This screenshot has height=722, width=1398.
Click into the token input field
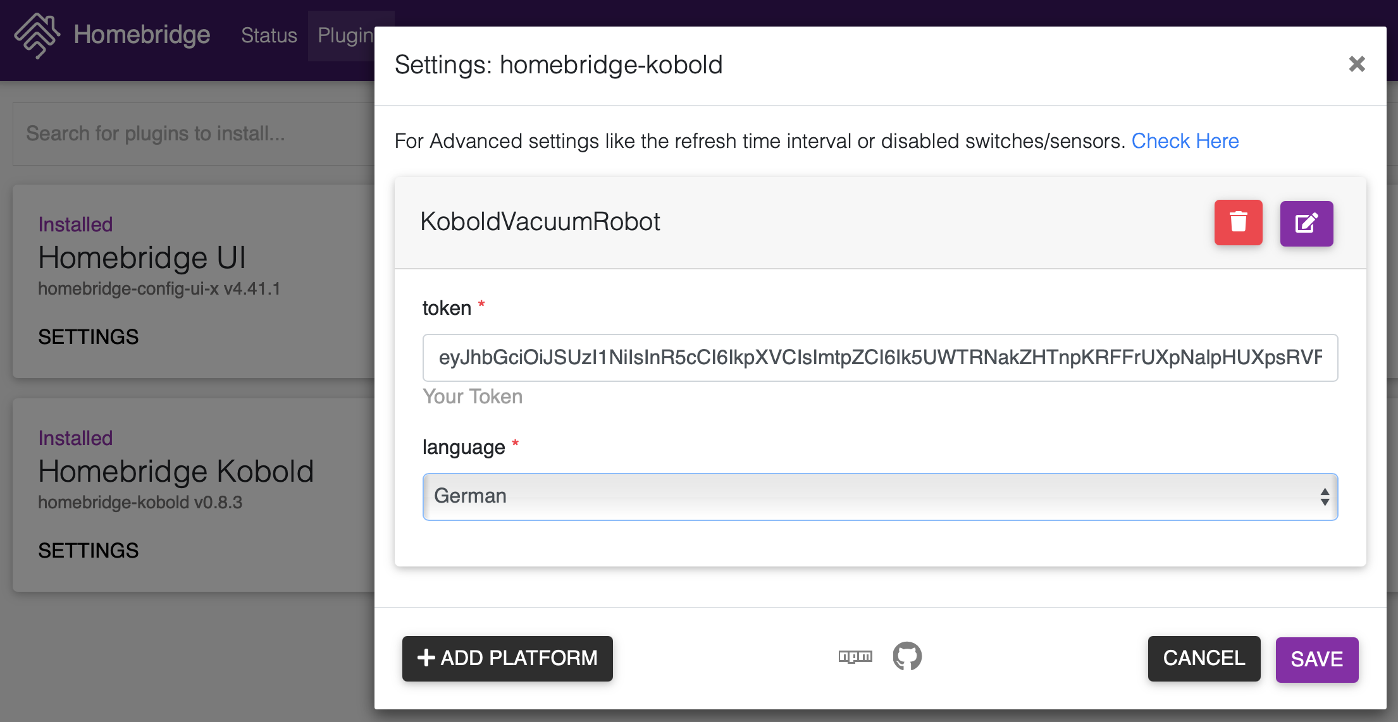pos(879,358)
